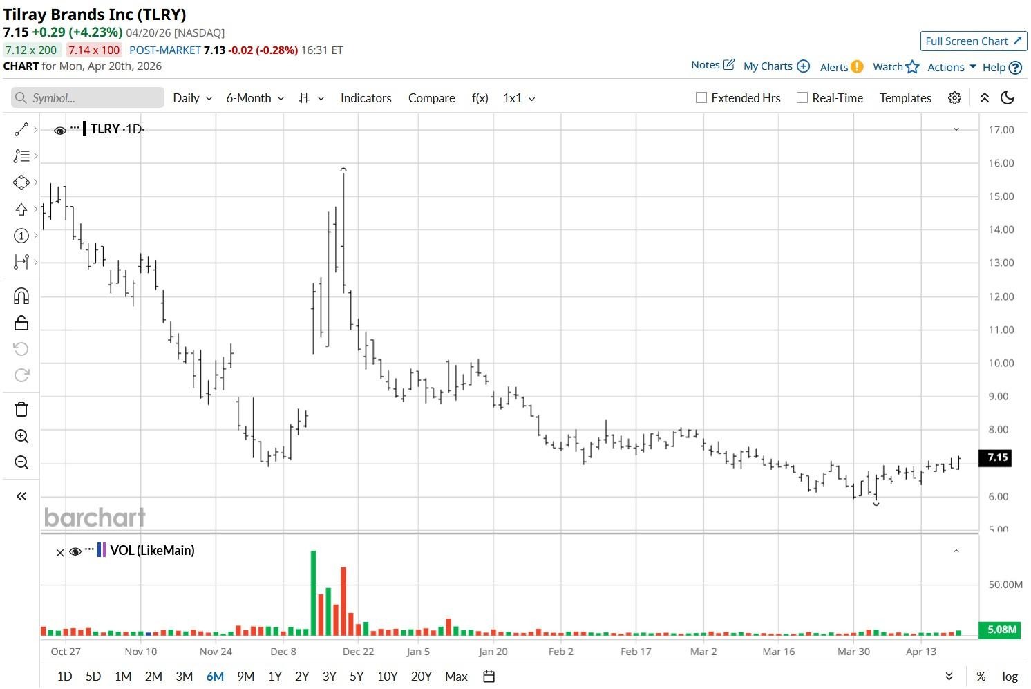Select the Max time range
The width and height of the screenshot is (1031, 689).
(x=456, y=677)
